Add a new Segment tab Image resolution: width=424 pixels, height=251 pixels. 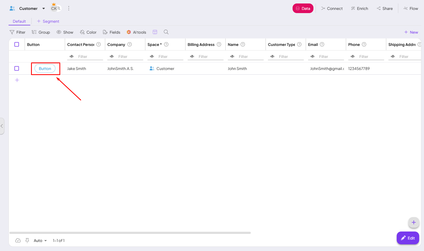click(48, 21)
